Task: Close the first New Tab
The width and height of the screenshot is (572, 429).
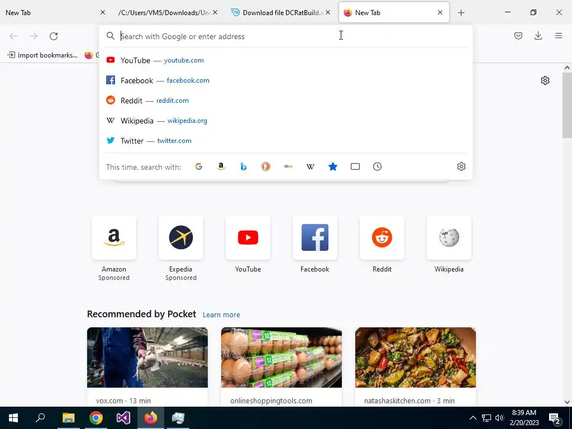Action: pyautogui.click(x=103, y=13)
